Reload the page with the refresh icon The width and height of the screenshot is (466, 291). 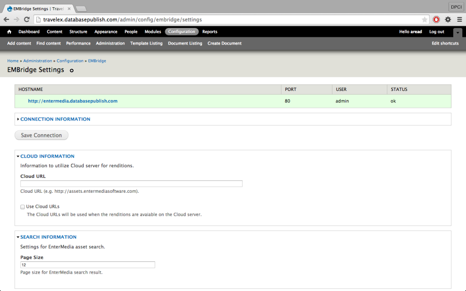pos(27,20)
